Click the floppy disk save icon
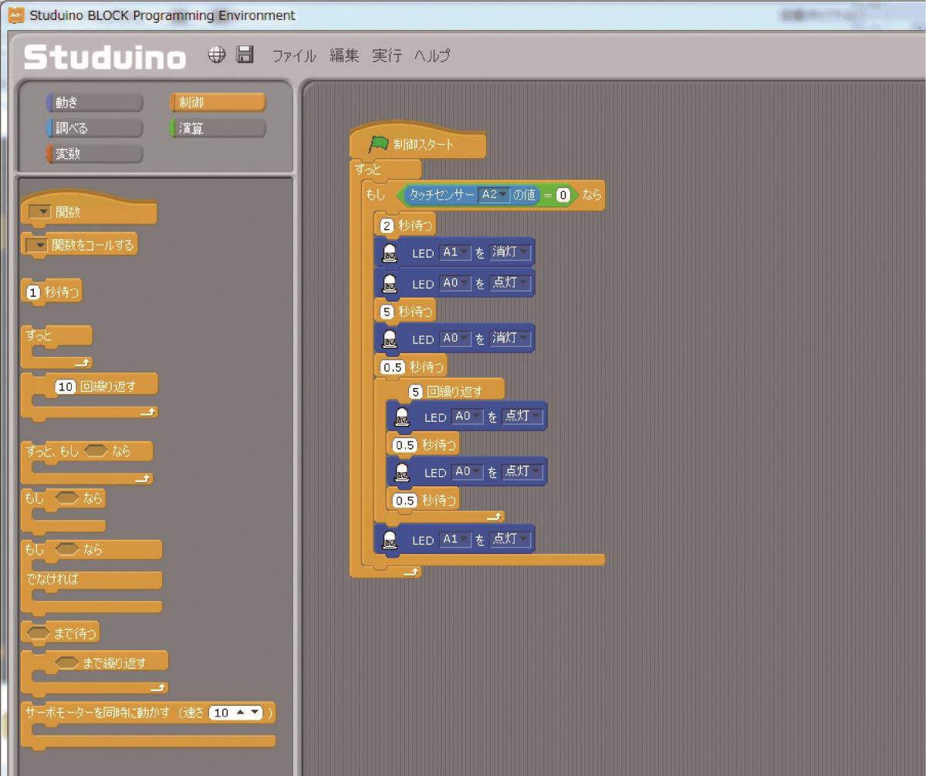Image resolution: width=926 pixels, height=776 pixels. pyautogui.click(x=245, y=54)
